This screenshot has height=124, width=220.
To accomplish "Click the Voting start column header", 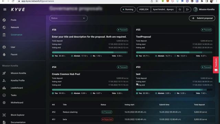I will coord(129,105).
